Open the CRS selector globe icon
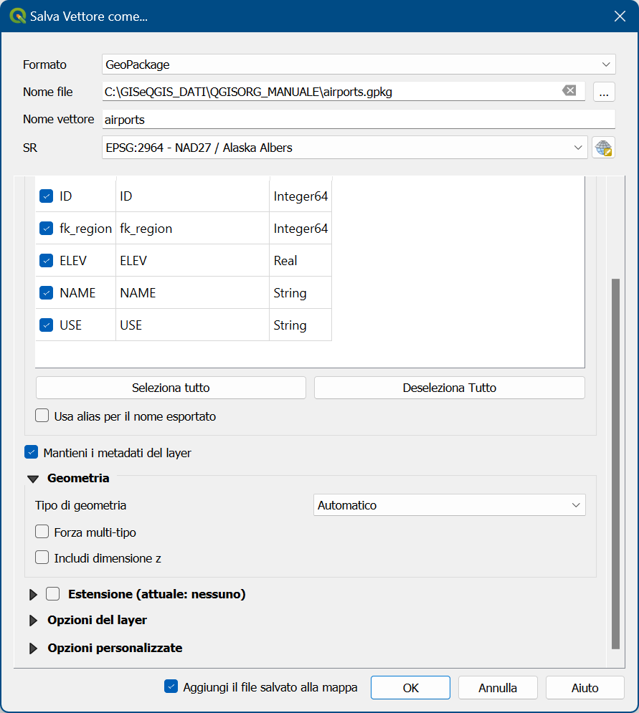This screenshot has height=713, width=639. click(x=603, y=148)
